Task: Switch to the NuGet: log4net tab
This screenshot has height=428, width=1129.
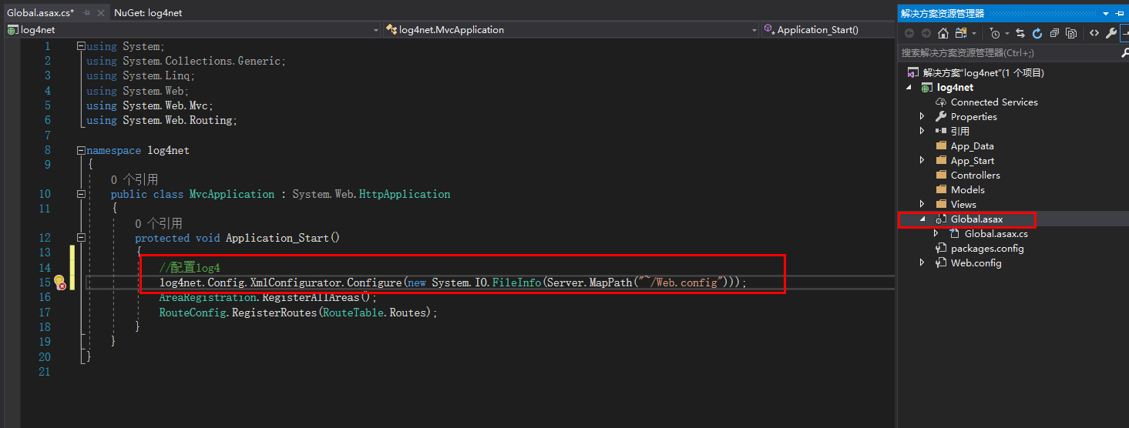Action: 148,13
